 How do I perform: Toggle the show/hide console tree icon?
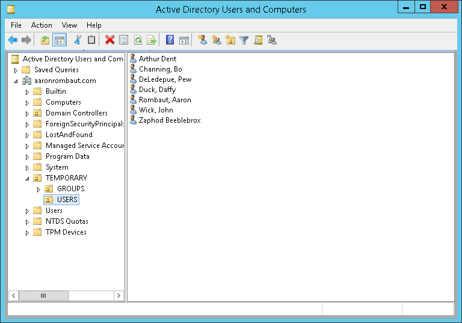click(x=59, y=40)
